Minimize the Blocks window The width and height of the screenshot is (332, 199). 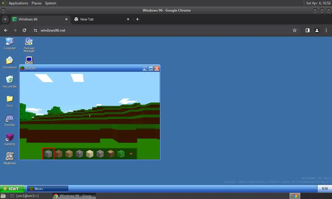(x=145, y=68)
